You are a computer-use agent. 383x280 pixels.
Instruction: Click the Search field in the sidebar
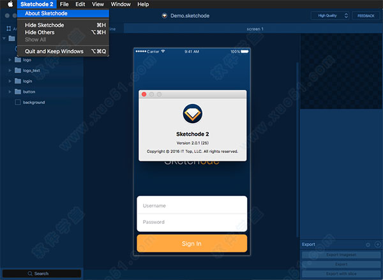tap(41, 274)
